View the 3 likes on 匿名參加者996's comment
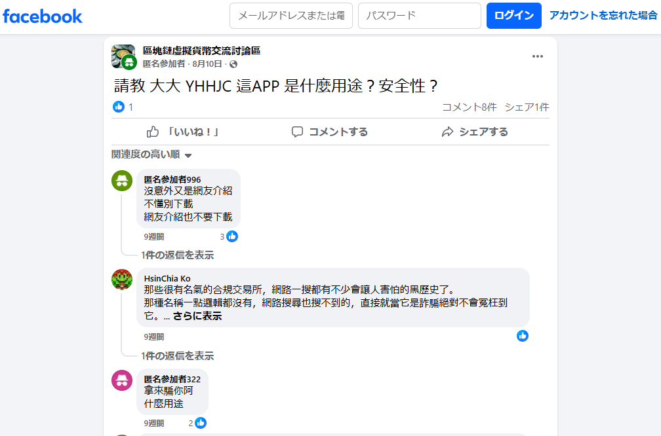 (229, 236)
